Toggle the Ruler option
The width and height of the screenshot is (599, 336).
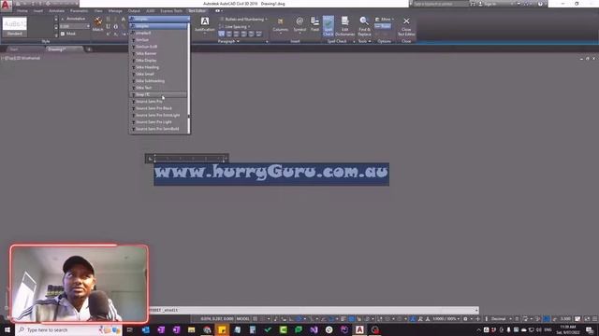[x=383, y=26]
